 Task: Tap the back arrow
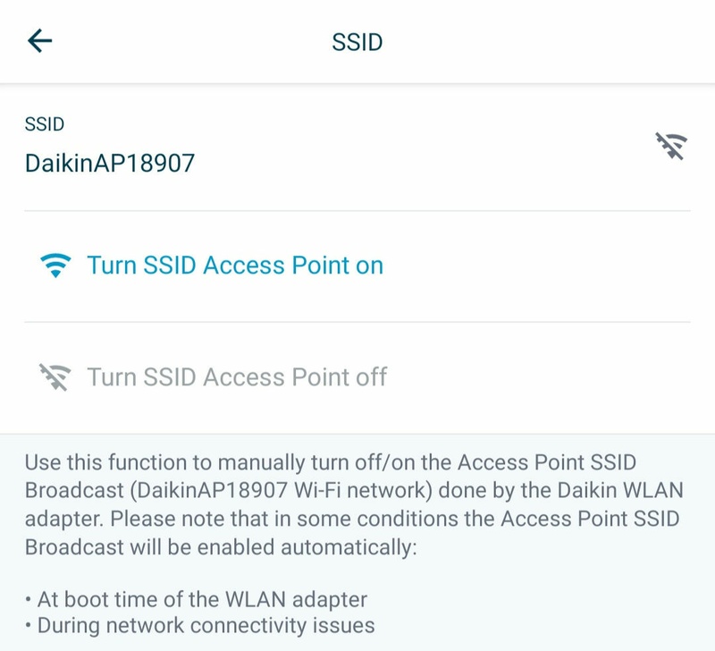40,41
